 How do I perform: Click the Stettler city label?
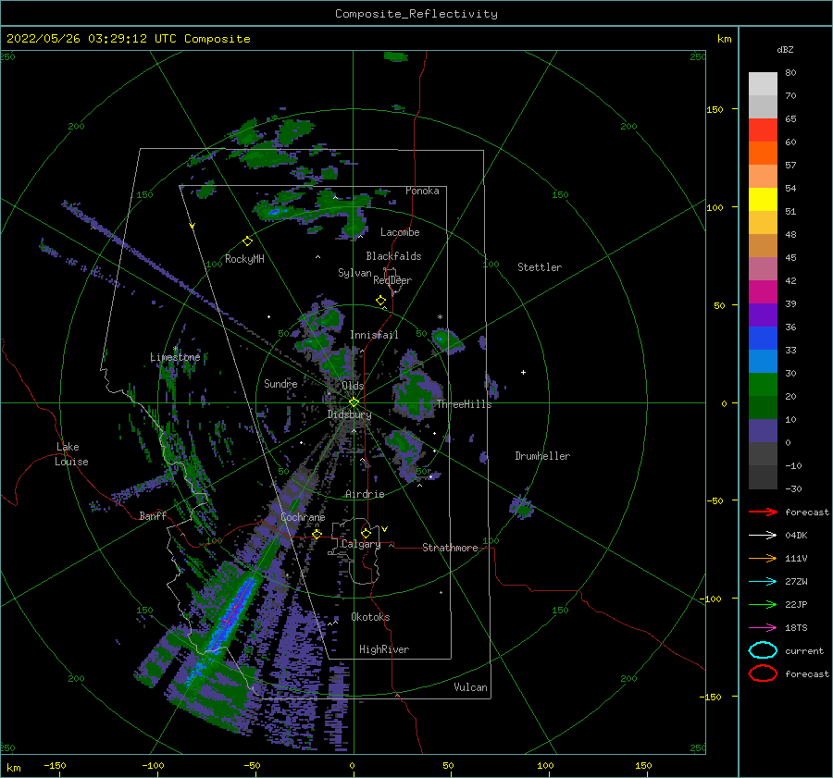pyautogui.click(x=540, y=267)
